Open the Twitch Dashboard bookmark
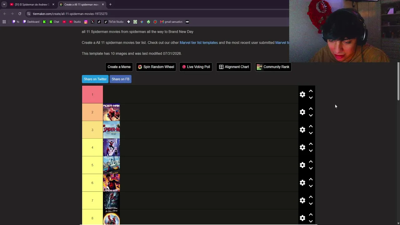The width and height of the screenshot is (400, 225). [x=31, y=22]
